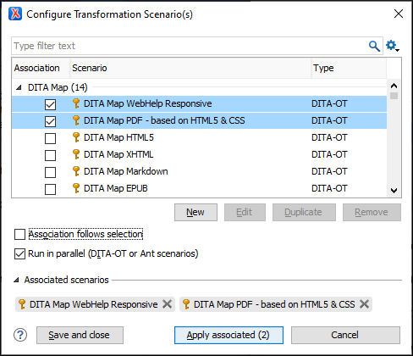Click the Oxygen XML logo in title bar
Image resolution: width=413 pixels, height=356 pixels.
pyautogui.click(x=15, y=14)
